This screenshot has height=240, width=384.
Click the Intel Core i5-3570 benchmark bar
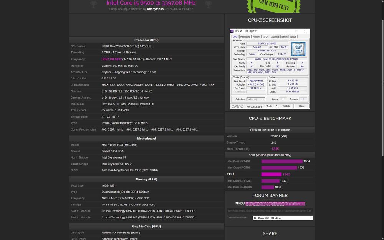click(x=279, y=167)
